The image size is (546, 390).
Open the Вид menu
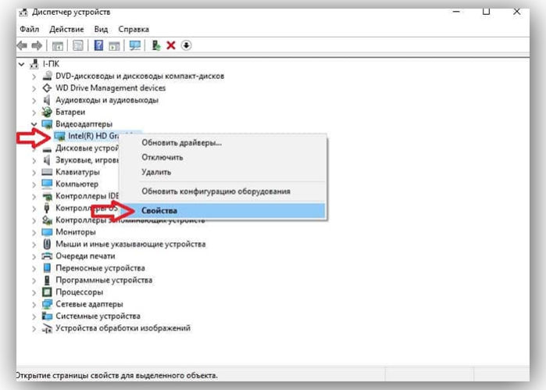101,29
